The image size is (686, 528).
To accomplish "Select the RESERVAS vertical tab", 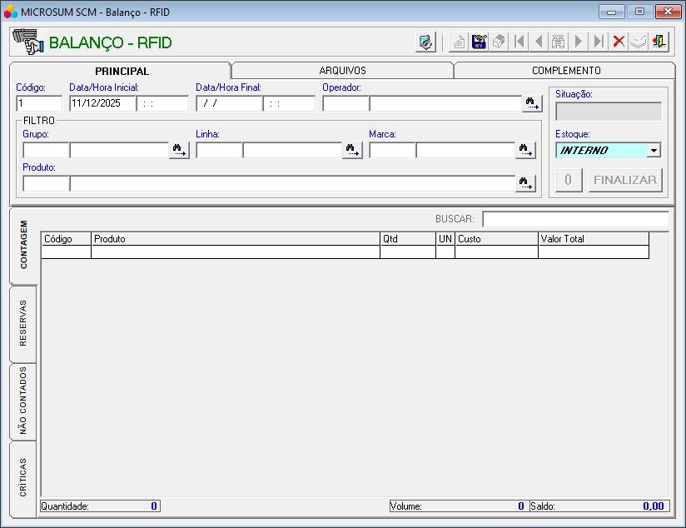I will click(23, 323).
